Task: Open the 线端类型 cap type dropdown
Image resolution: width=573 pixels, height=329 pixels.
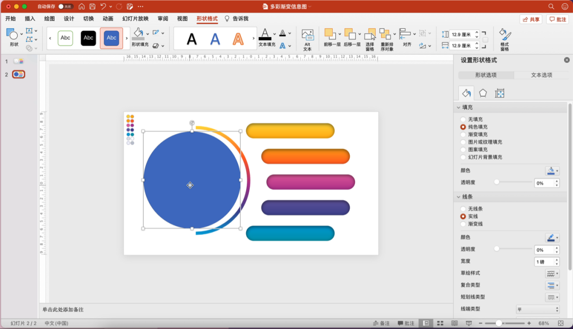Action: point(537,309)
